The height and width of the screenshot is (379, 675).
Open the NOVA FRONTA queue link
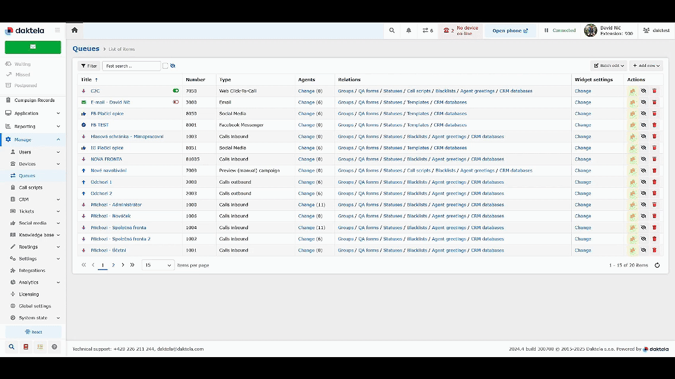(x=106, y=159)
